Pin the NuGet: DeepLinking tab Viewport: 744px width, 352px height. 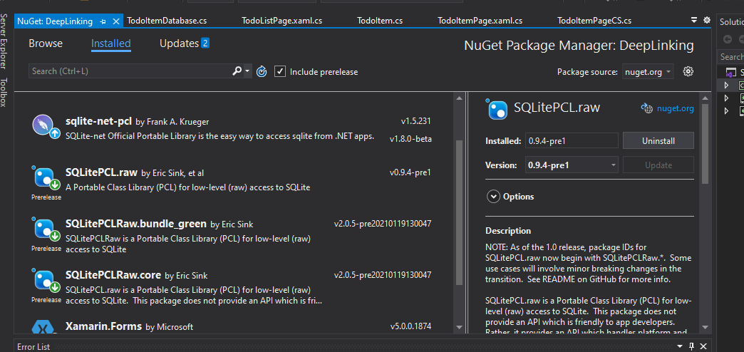click(103, 21)
